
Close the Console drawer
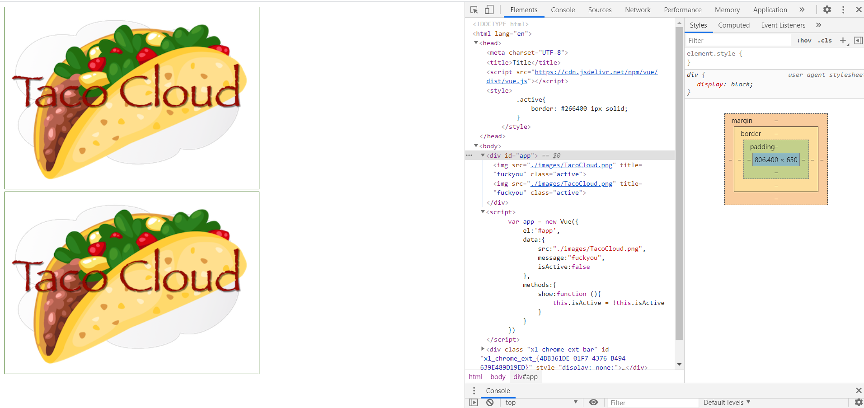tap(859, 390)
